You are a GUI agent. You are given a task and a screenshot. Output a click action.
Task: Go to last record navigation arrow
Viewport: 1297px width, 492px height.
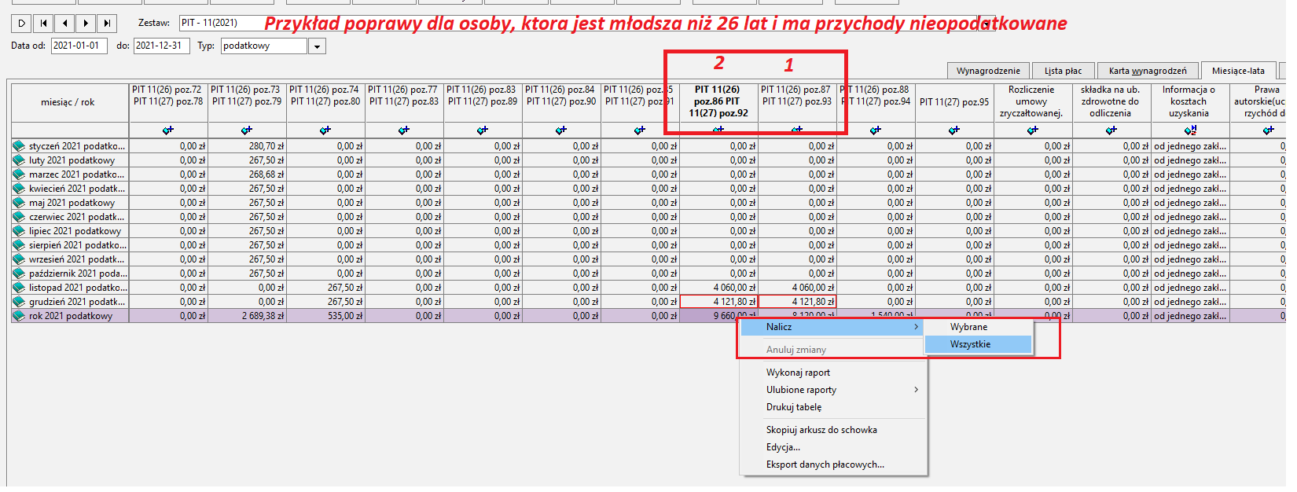coord(107,24)
